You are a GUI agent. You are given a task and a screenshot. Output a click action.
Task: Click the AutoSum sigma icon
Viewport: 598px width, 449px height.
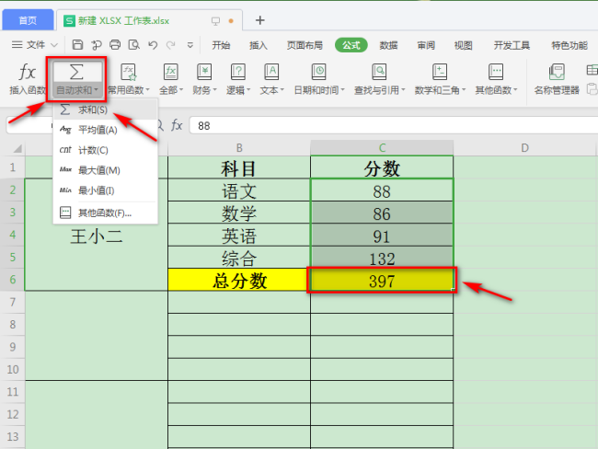coord(76,72)
